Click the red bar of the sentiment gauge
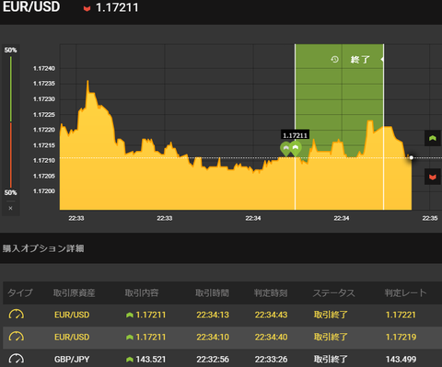The height and width of the screenshot is (367, 442). click(x=11, y=155)
